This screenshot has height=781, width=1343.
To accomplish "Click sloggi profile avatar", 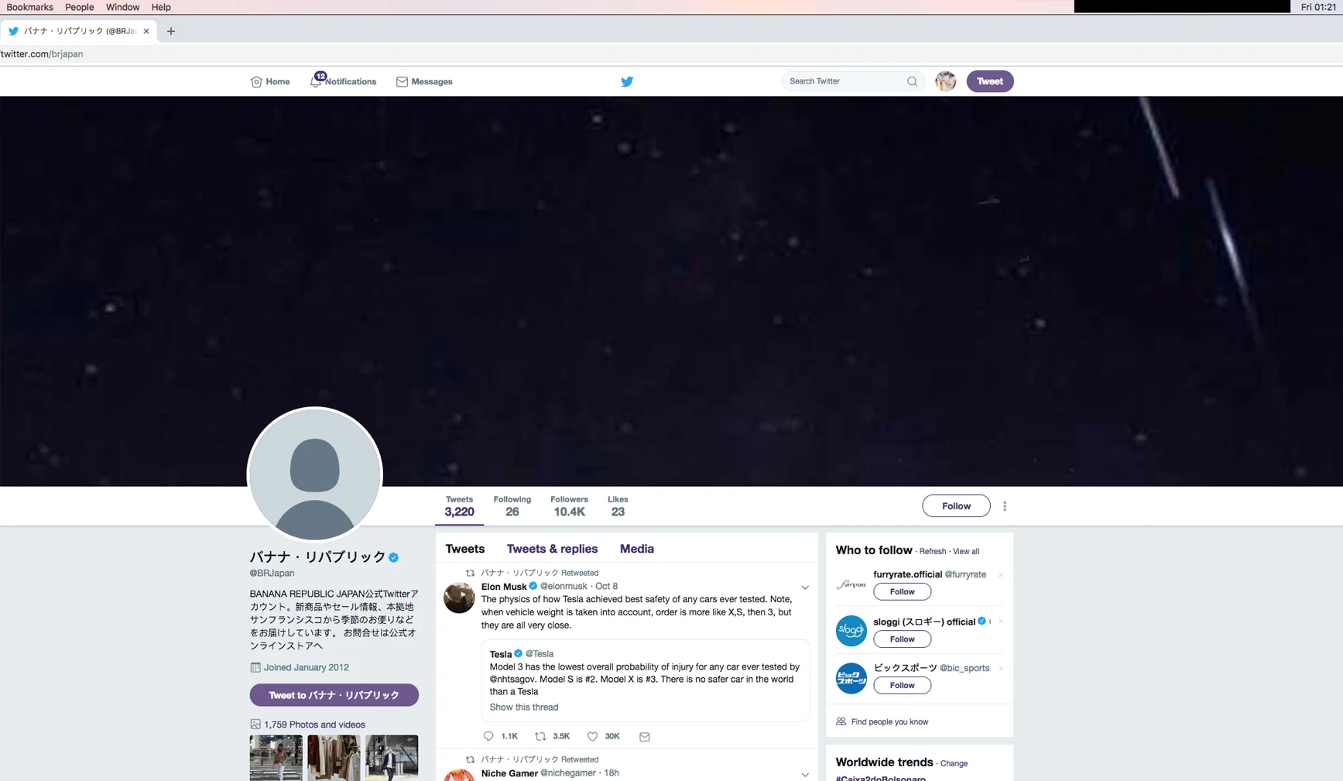I will coord(851,631).
